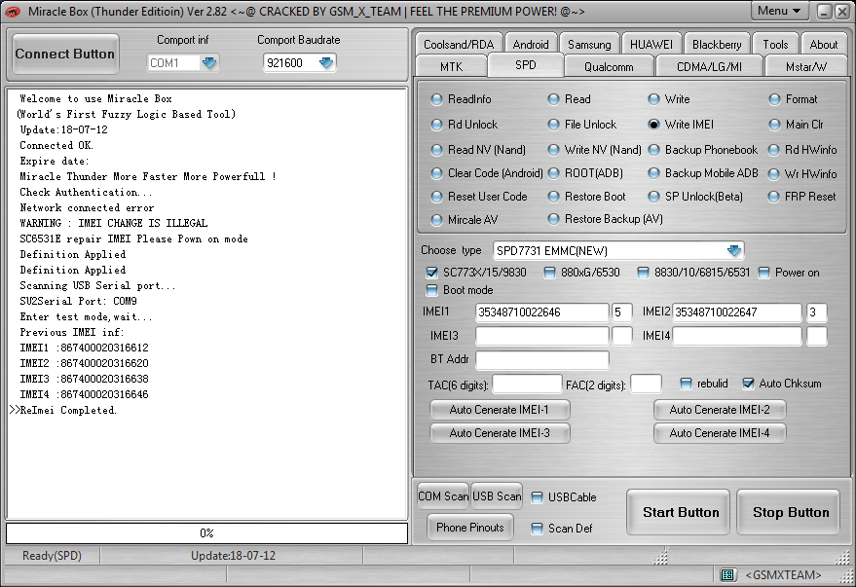Open the About tab

click(823, 44)
